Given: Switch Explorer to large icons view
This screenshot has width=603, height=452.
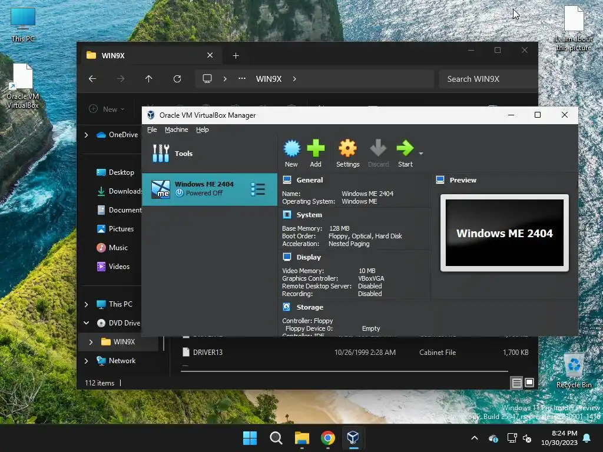Looking at the screenshot, I should pos(529,383).
